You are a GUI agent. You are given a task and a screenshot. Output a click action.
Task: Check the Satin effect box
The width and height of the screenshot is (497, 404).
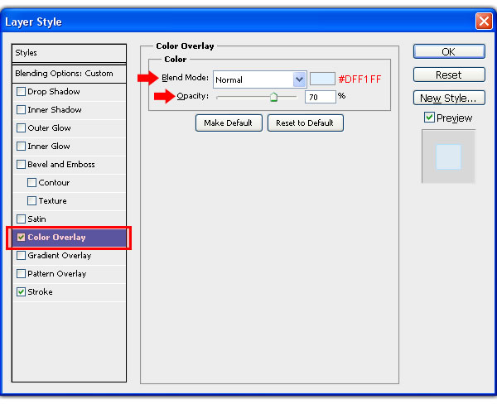click(21, 219)
